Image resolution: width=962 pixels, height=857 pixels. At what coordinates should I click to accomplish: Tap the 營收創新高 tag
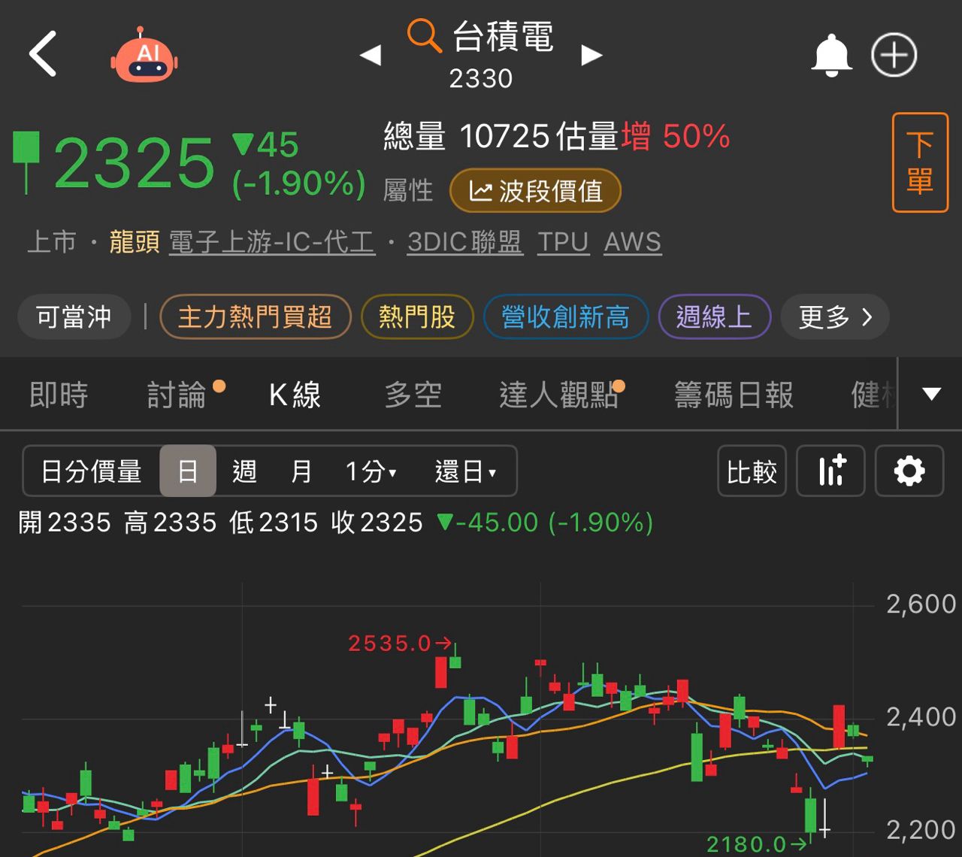click(566, 316)
